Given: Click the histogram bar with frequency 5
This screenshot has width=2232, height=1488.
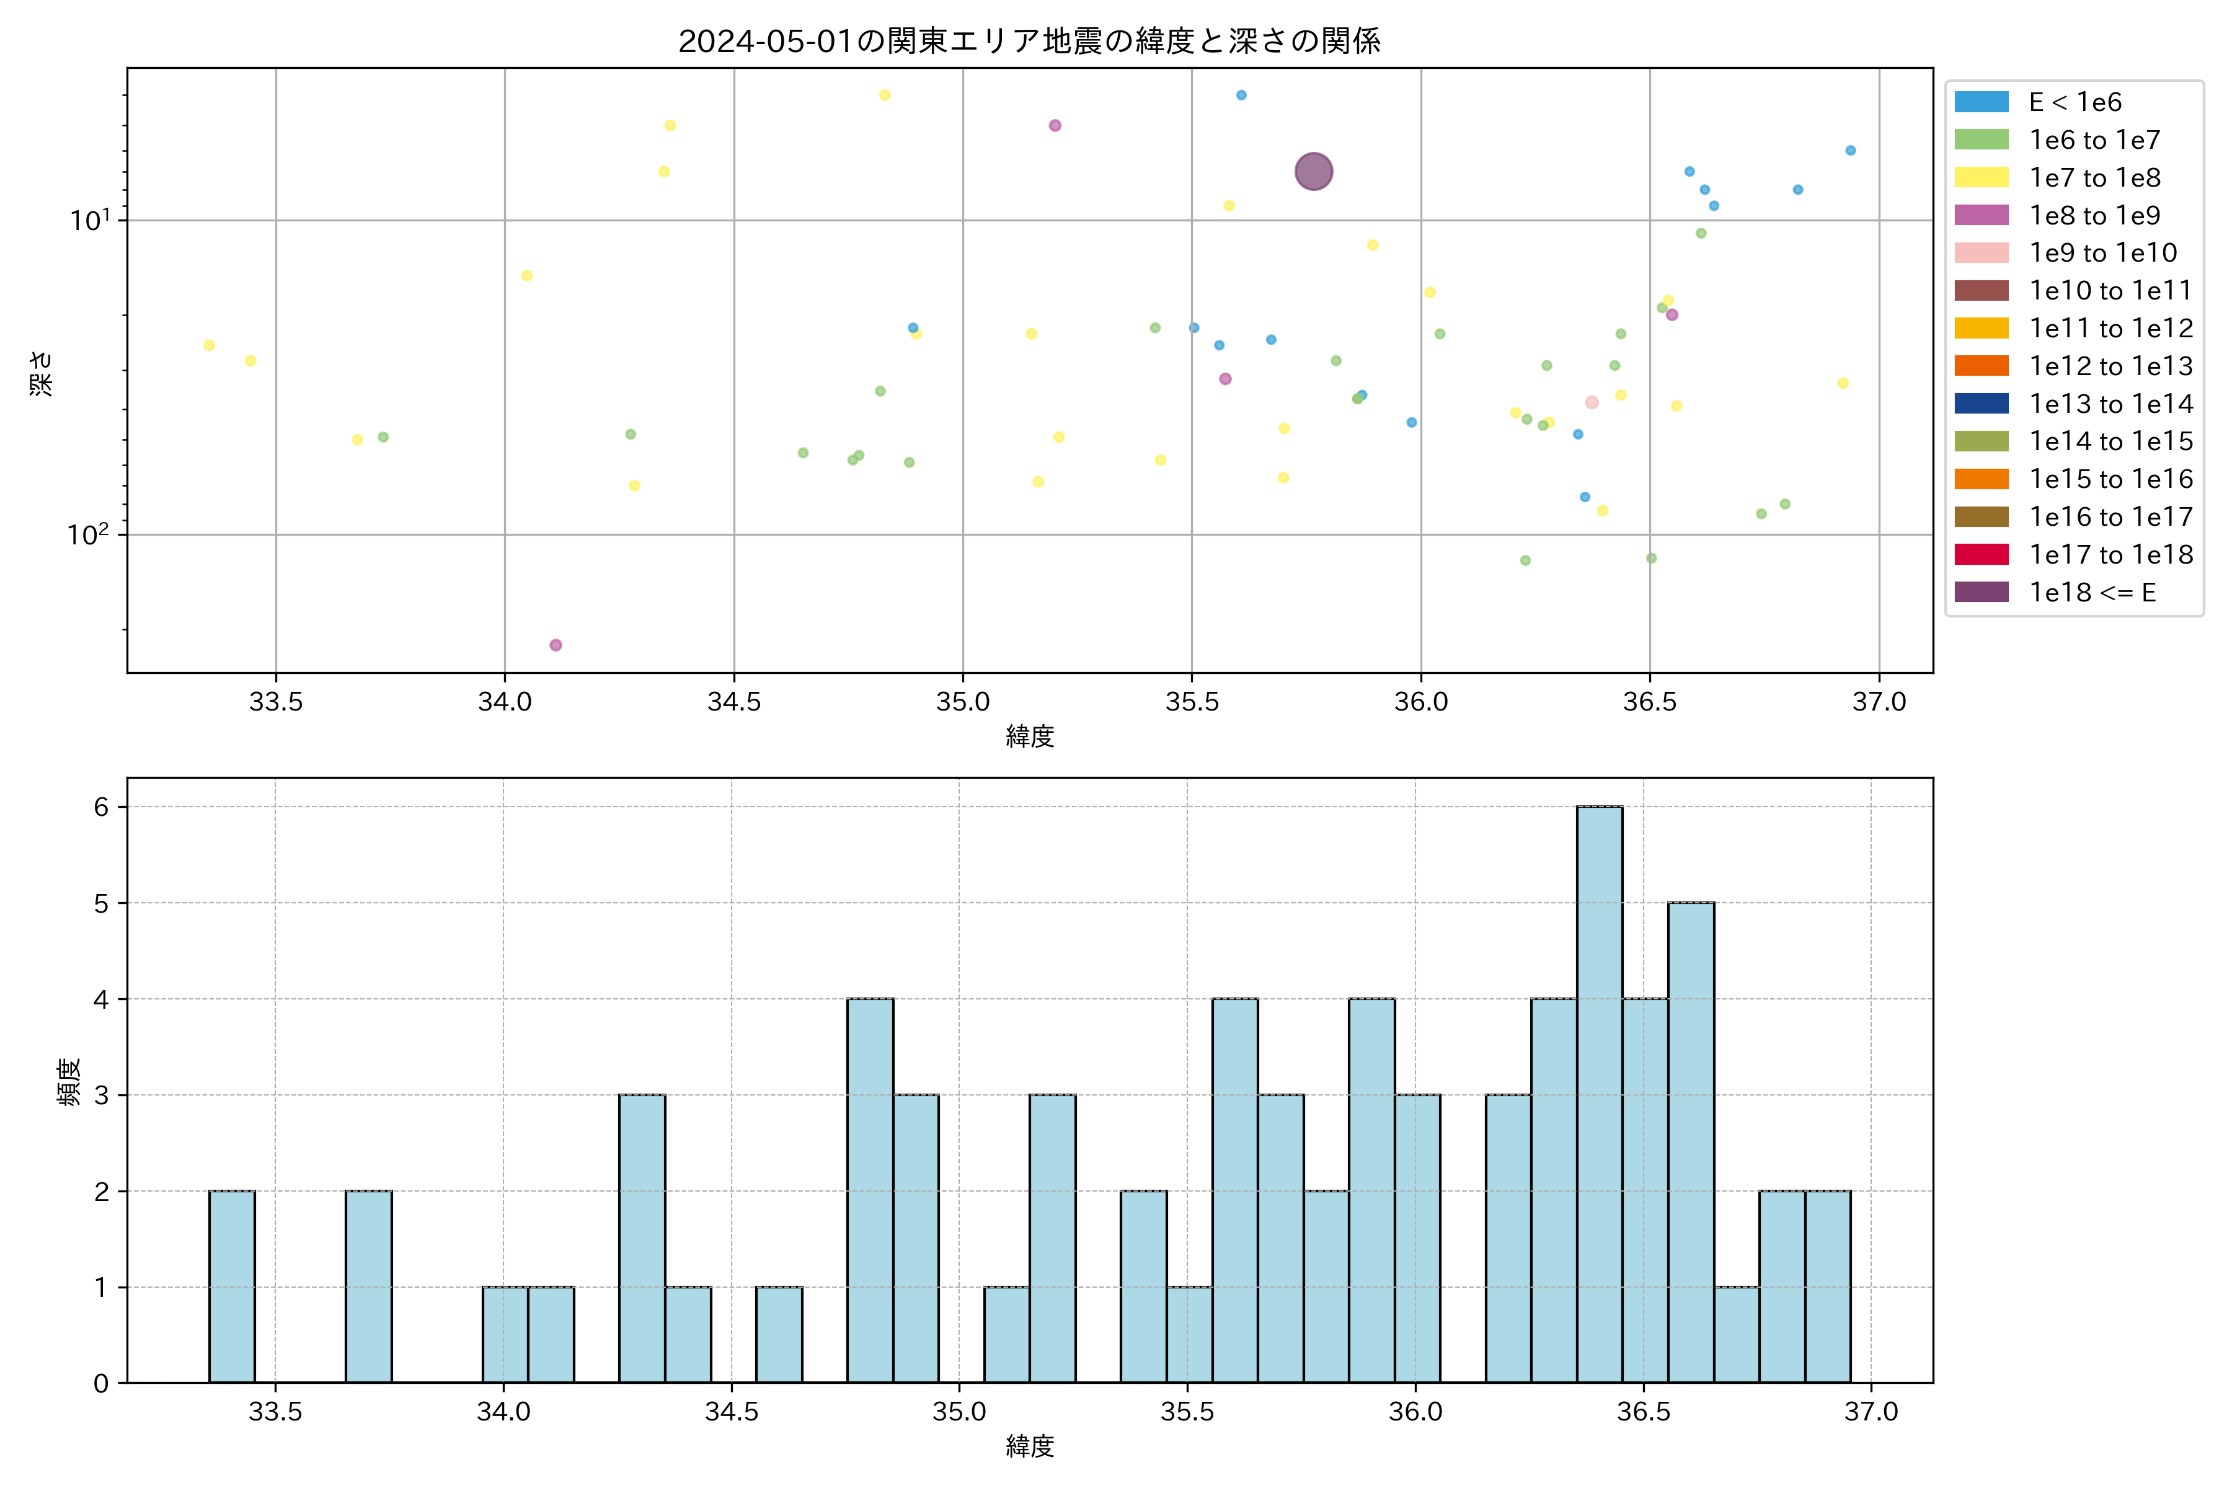Looking at the screenshot, I should (x=1690, y=1139).
